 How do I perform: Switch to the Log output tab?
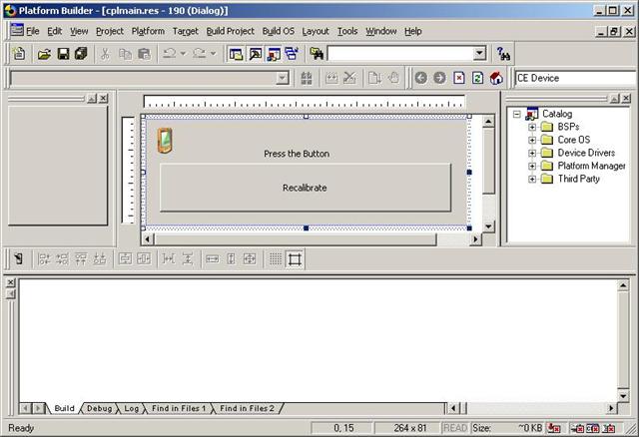coord(131,408)
